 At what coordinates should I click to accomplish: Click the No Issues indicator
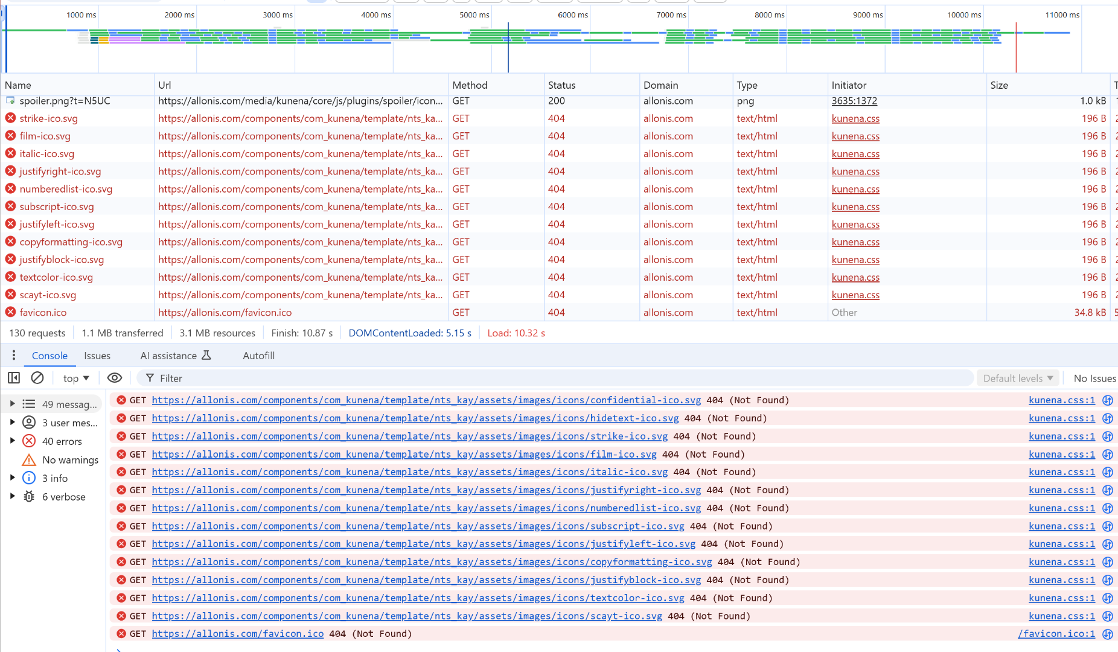tap(1094, 379)
